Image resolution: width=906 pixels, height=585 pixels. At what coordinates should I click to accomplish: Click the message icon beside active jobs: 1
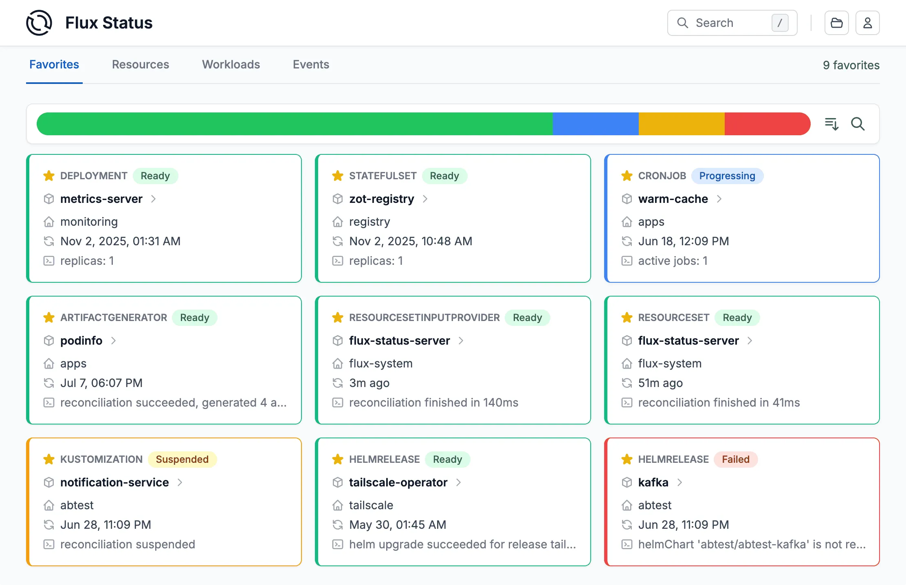627,261
